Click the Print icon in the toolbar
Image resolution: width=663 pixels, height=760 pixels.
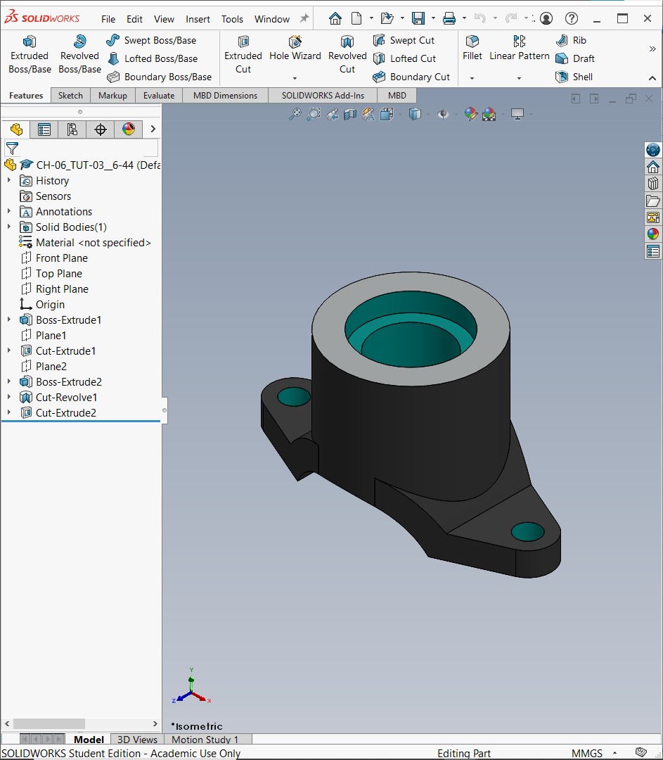pos(449,18)
